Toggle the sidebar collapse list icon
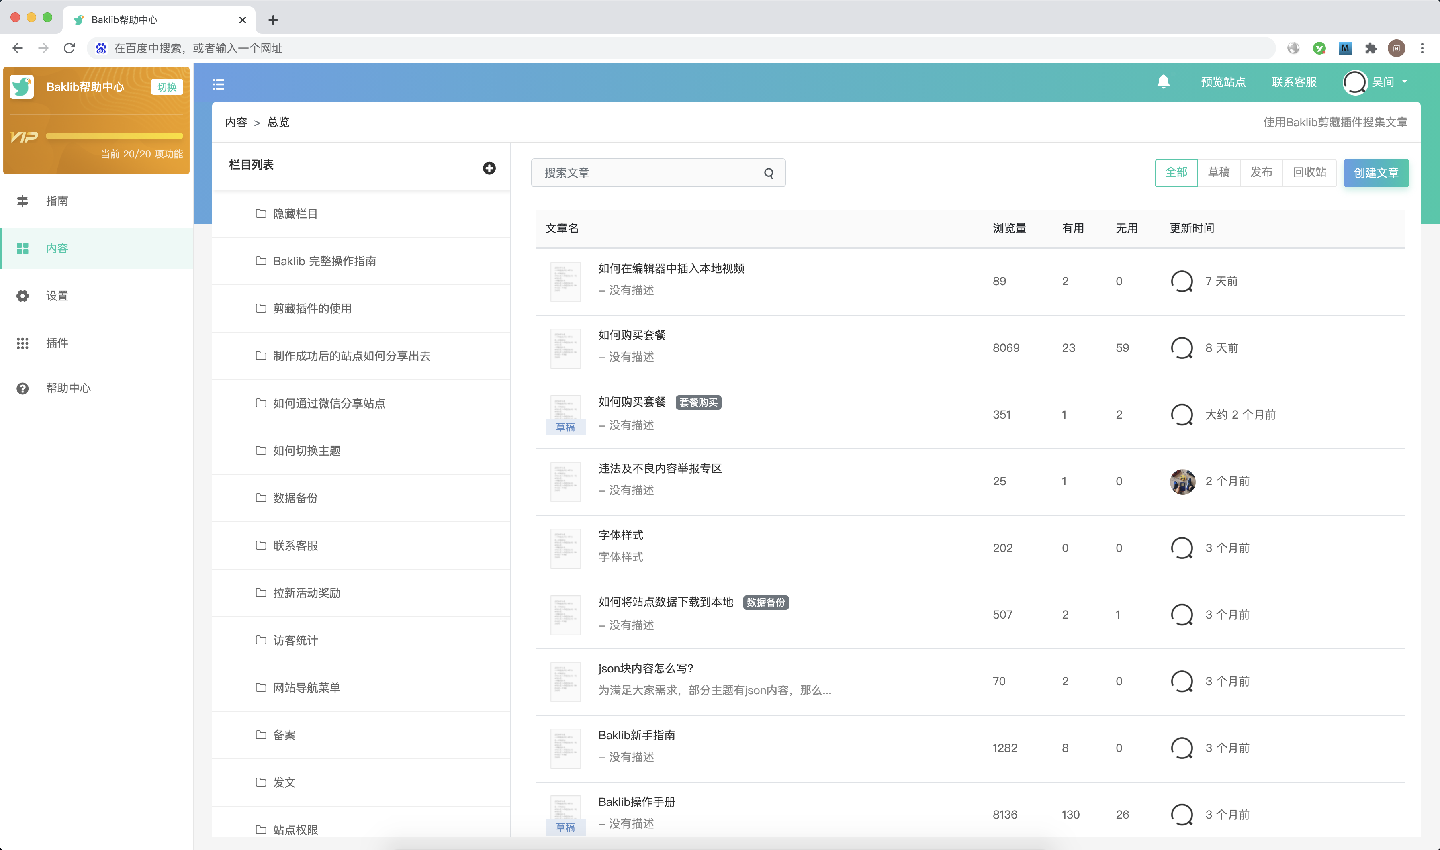Image resolution: width=1440 pixels, height=850 pixels. (x=218, y=84)
